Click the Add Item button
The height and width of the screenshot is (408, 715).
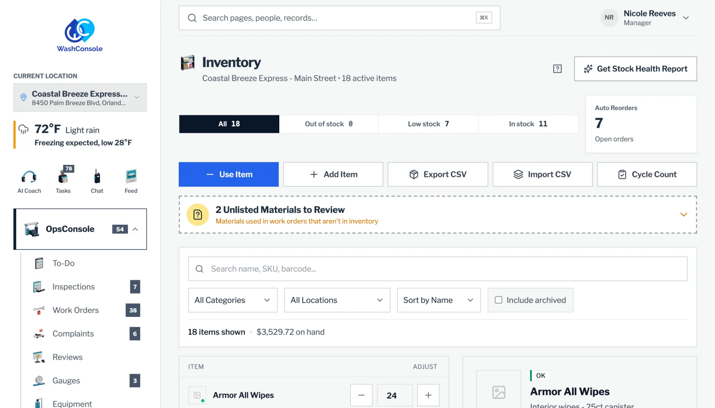pos(333,174)
